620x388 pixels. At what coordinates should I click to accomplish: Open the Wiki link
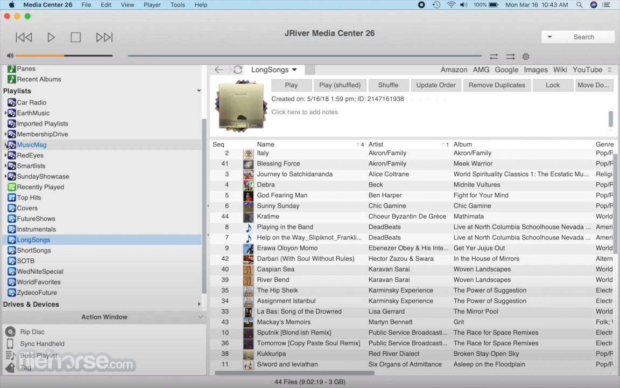click(560, 70)
